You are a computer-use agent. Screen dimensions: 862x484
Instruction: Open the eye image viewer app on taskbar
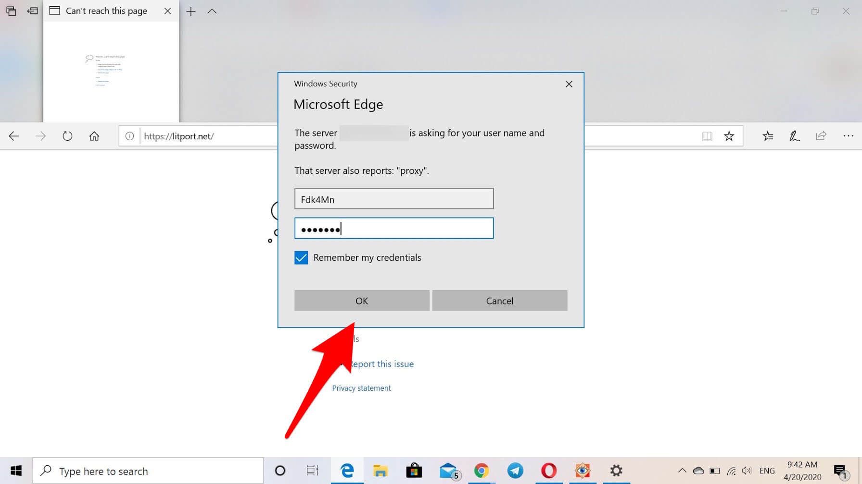click(583, 471)
